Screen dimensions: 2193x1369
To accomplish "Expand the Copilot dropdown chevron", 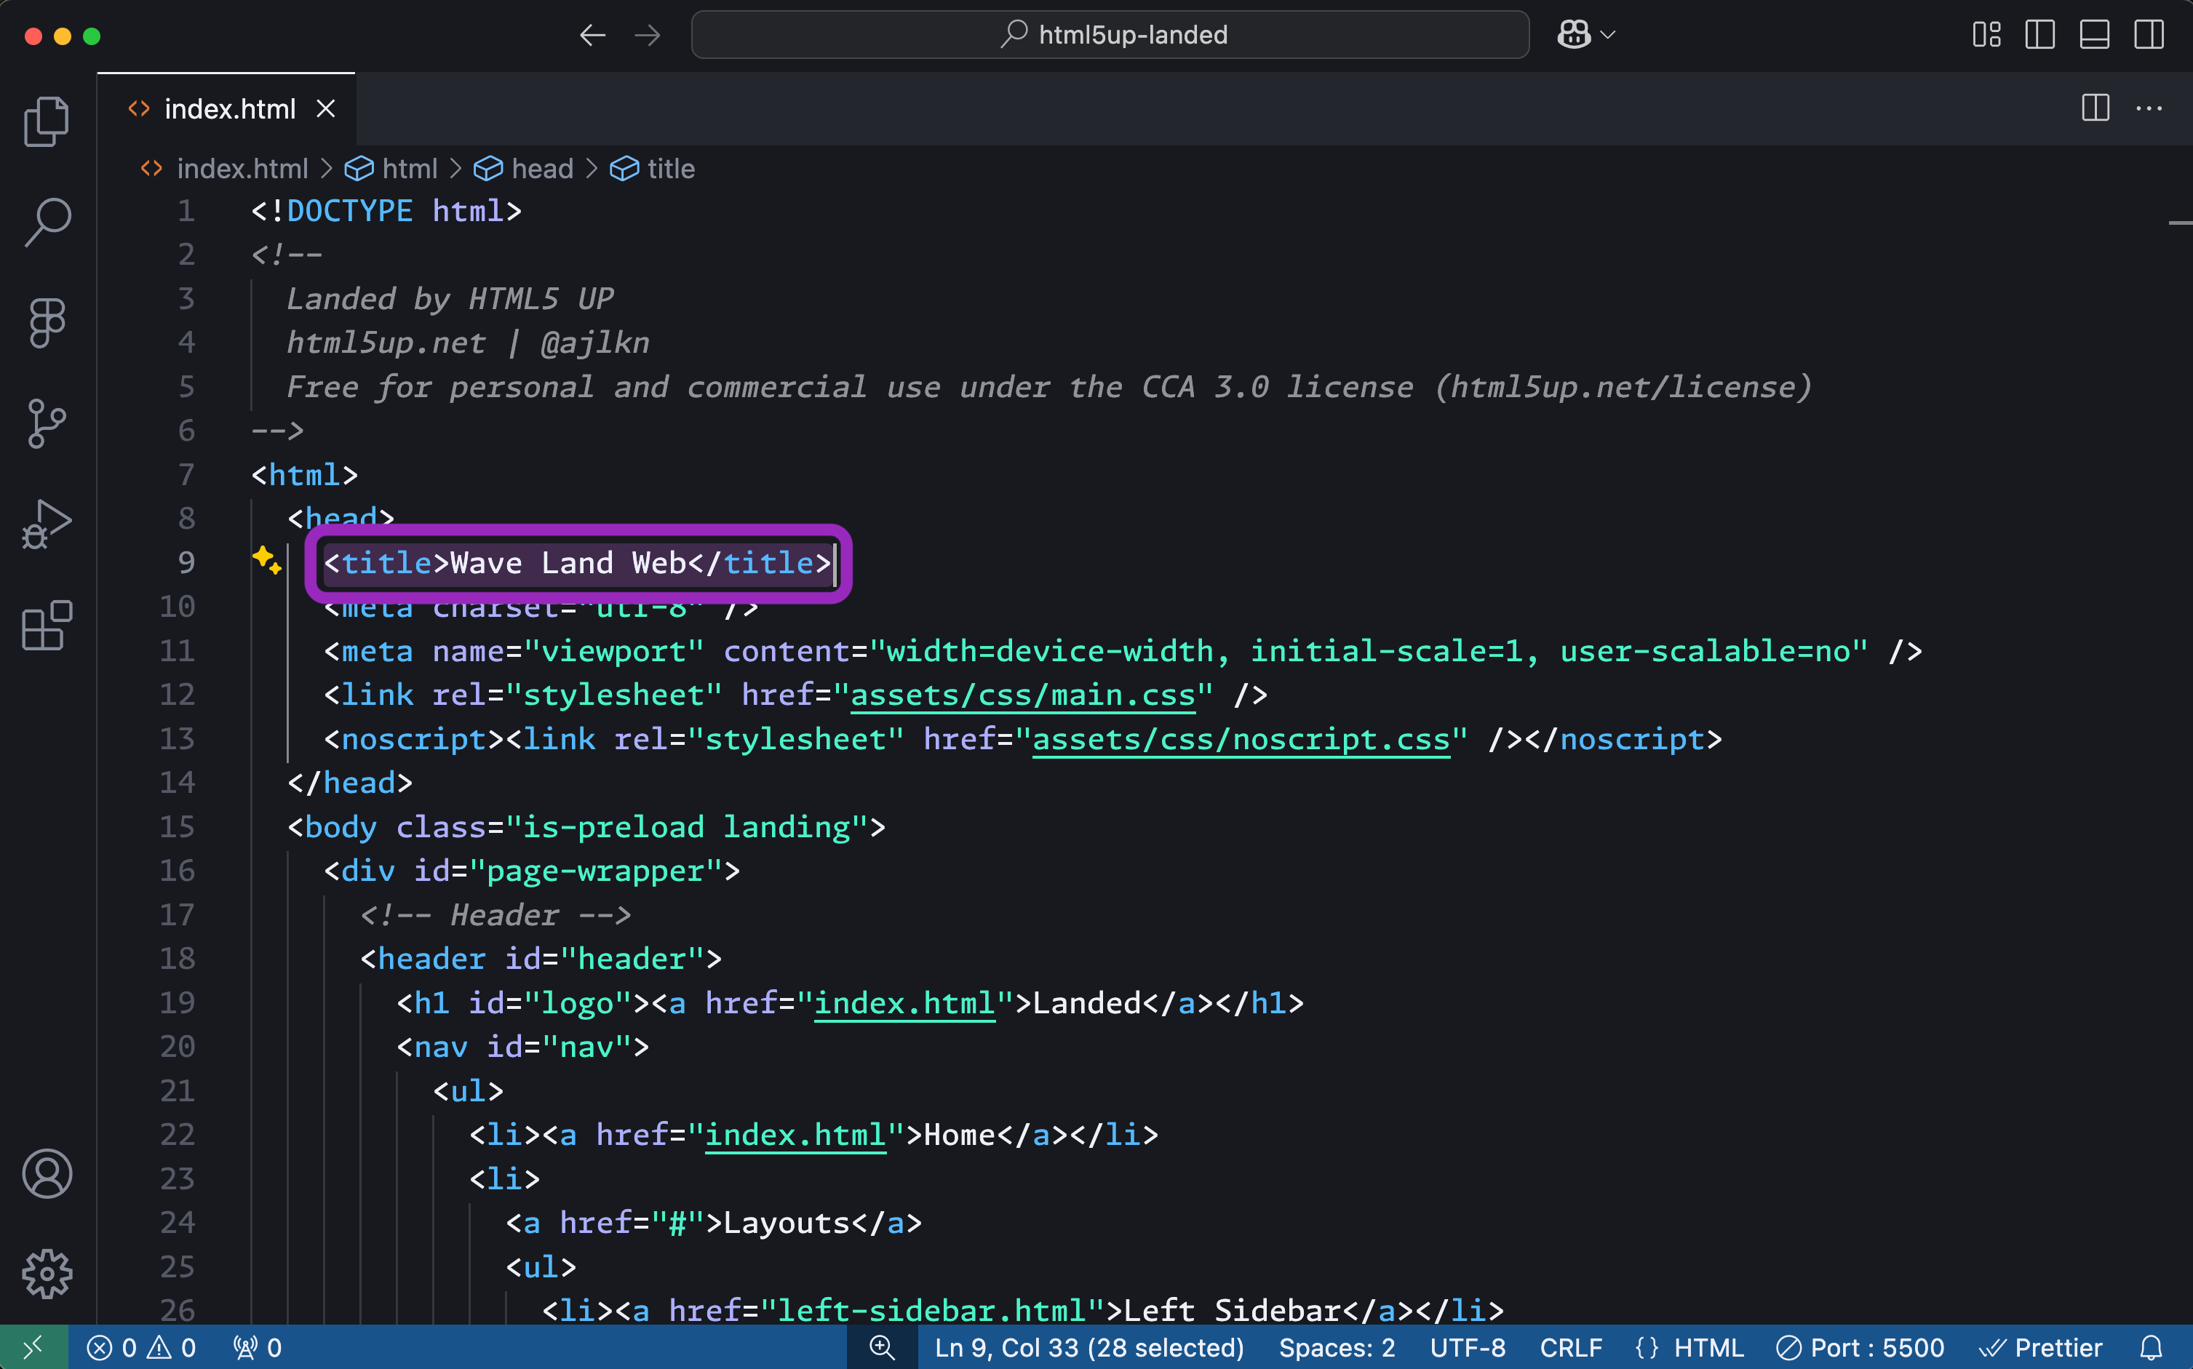I will coord(1608,36).
